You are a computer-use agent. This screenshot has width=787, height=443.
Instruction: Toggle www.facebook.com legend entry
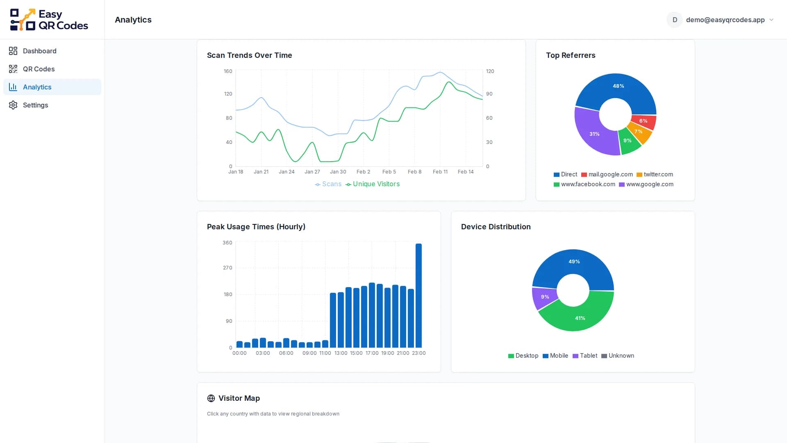[585, 184]
